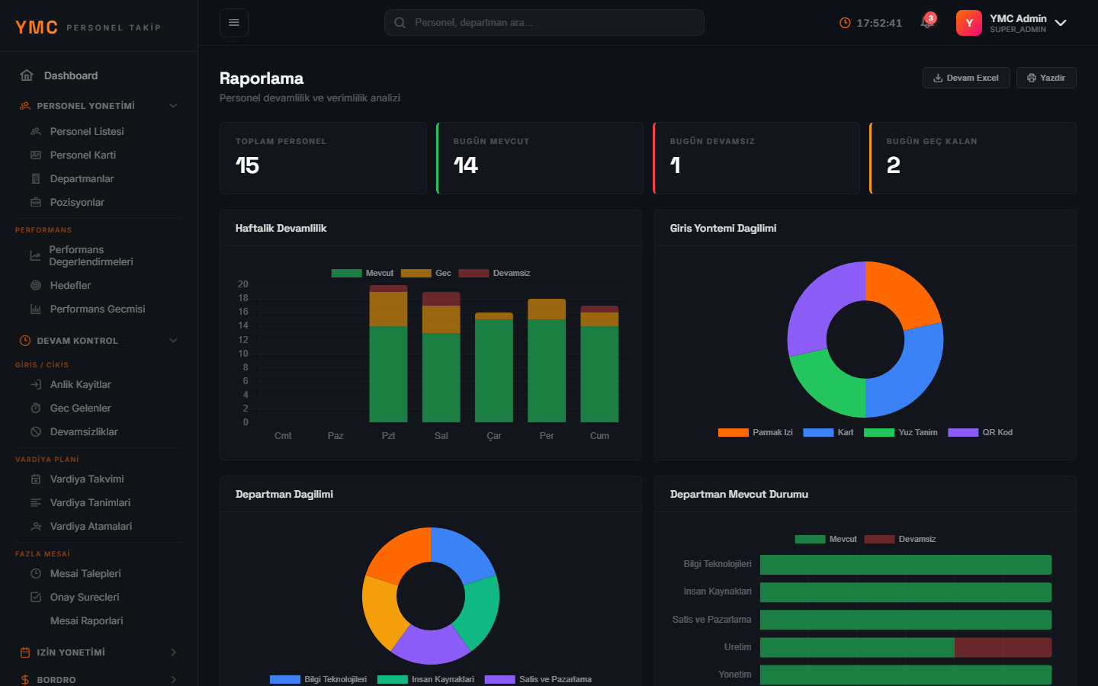This screenshot has width=1098, height=686.
Task: Focus the Personel, departman search field
Action: [544, 23]
